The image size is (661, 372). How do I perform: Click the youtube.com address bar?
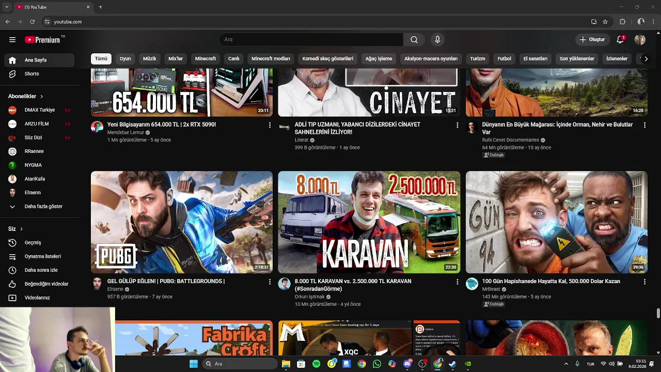pos(315,22)
